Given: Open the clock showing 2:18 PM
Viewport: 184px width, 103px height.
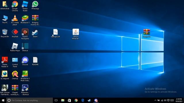Looking at the screenshot, I should coord(179,100).
